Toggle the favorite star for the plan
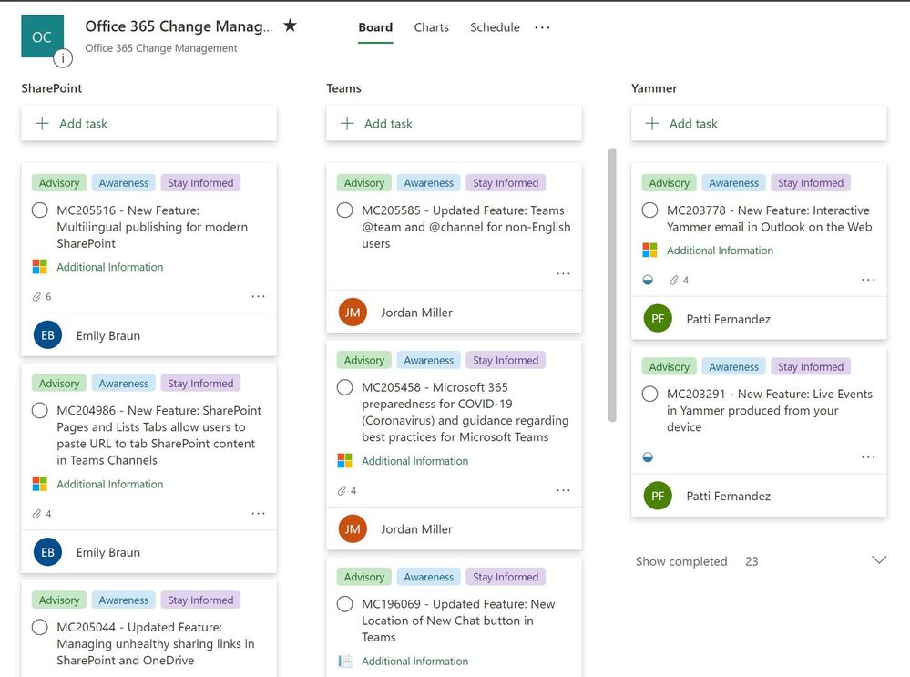 pos(291,26)
